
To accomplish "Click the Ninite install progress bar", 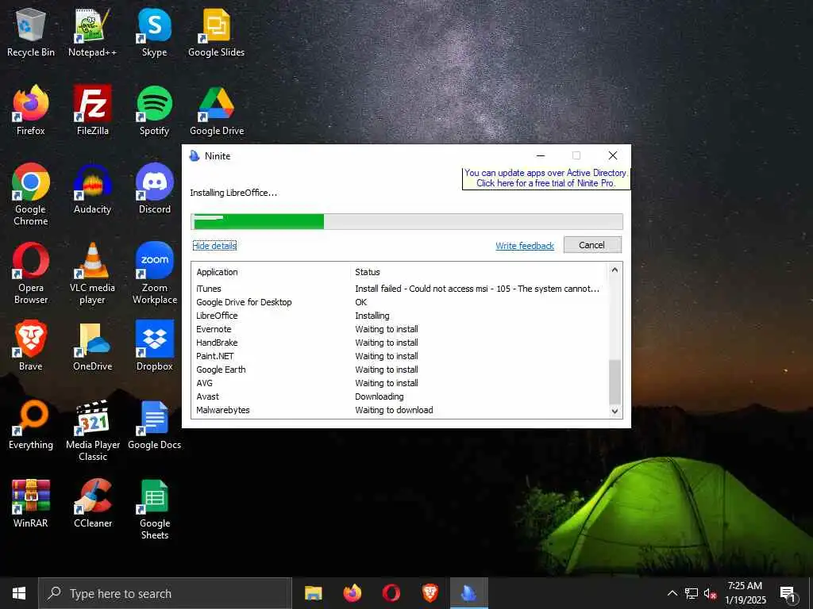I will point(406,222).
